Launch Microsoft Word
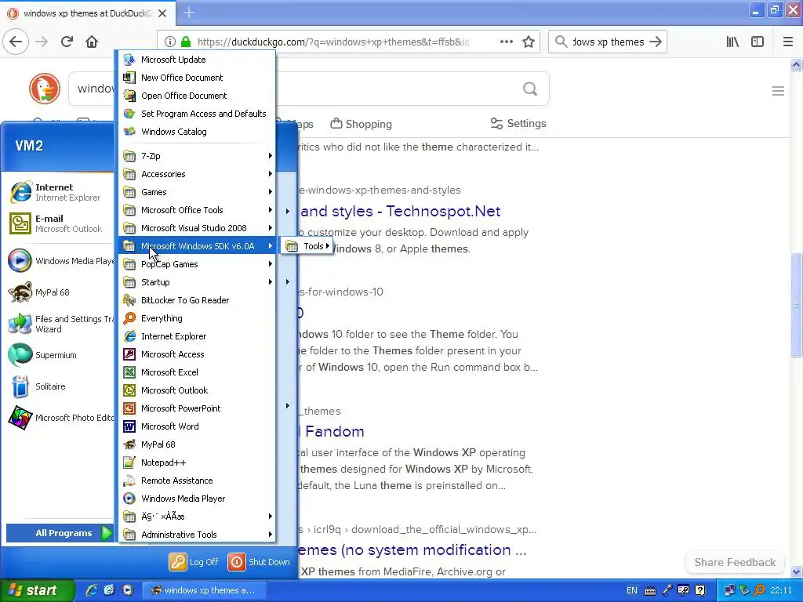 pyautogui.click(x=197, y=426)
